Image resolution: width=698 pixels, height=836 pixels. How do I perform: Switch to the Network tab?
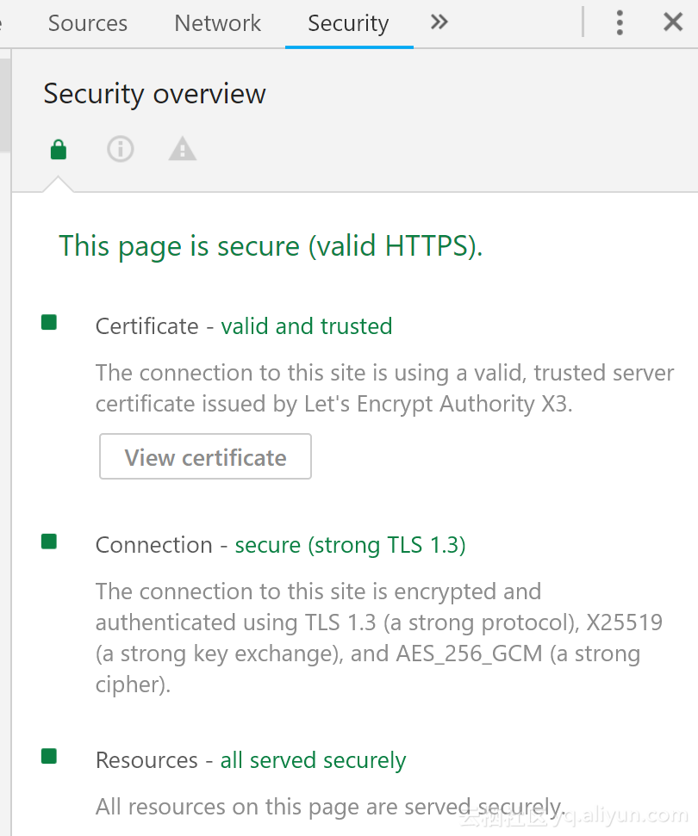217,23
